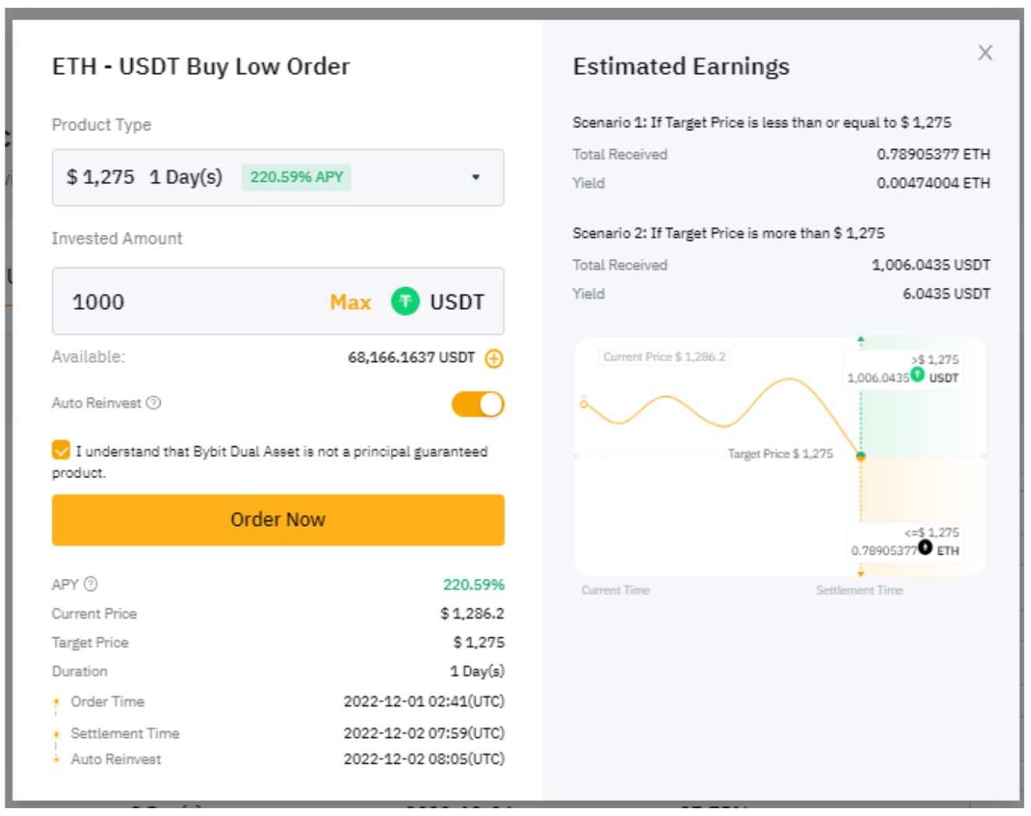Click the plus icon to deposit more USDT
Screen dimensions: 1031x816
[494, 358]
